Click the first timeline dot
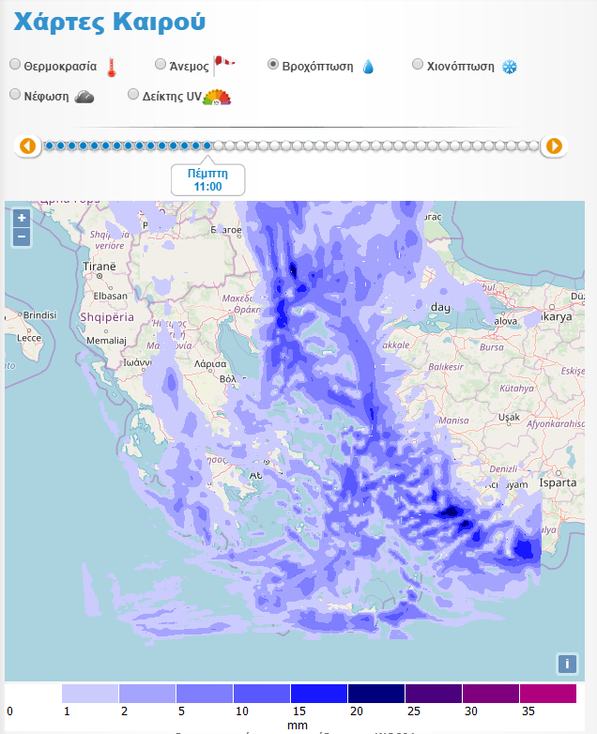Image resolution: width=597 pixels, height=734 pixels. pyautogui.click(x=50, y=145)
